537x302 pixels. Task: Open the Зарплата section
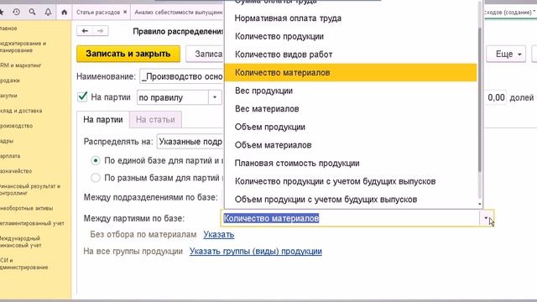[x=10, y=156]
